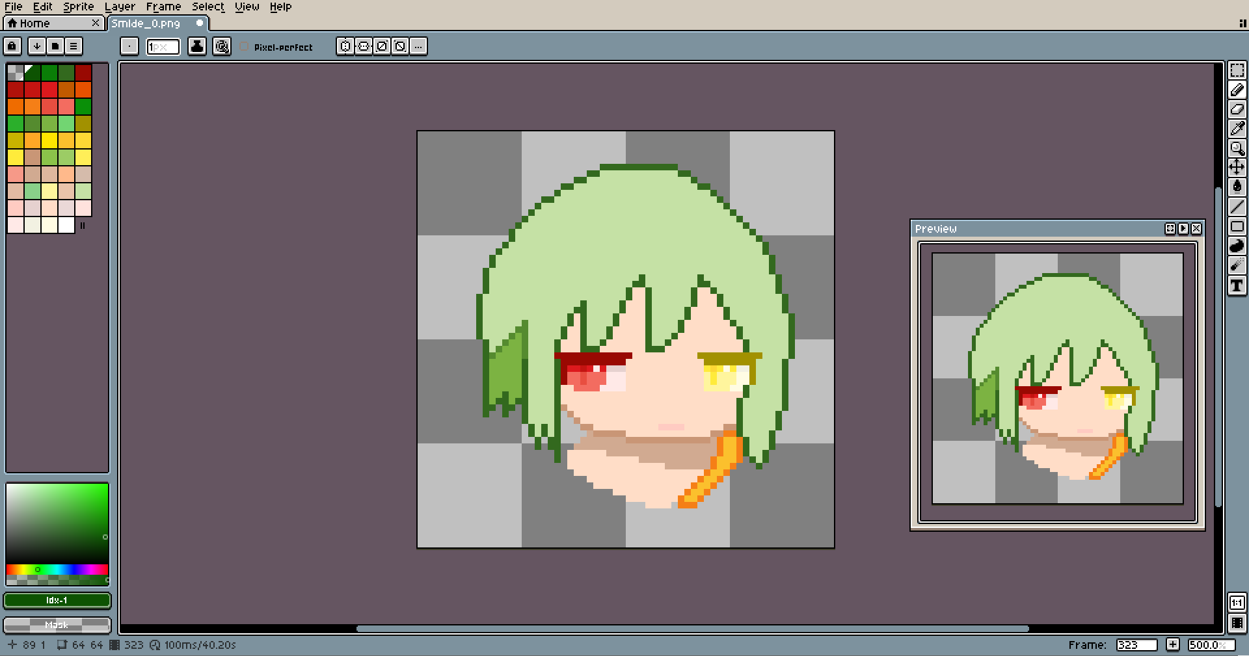Choose the Rectangle shape tool
The width and height of the screenshot is (1249, 656).
pyautogui.click(x=1237, y=226)
